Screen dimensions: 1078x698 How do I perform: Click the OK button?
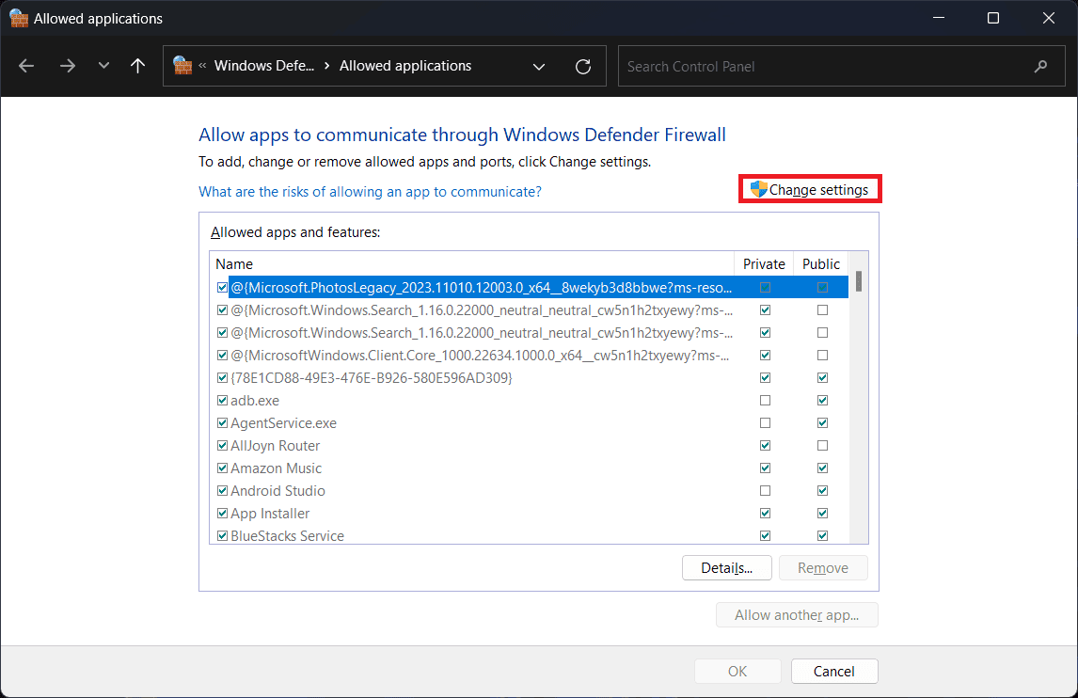(737, 671)
